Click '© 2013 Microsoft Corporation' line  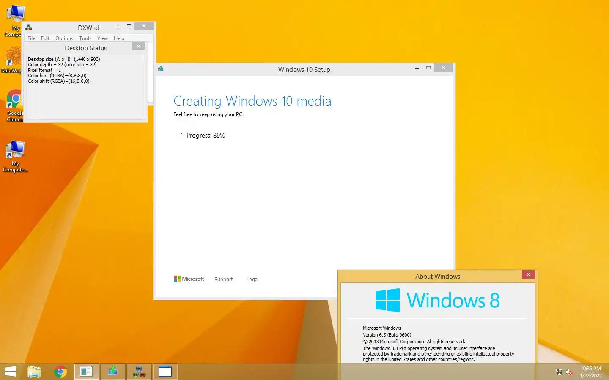414,342
